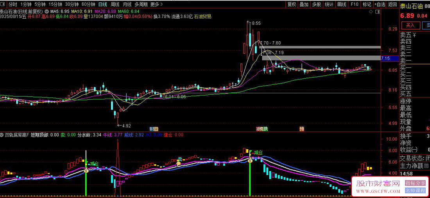430x198 pixels.
Task: Click the MA60: 6.84 indicator label
Action: pyautogui.click(x=129, y=11)
